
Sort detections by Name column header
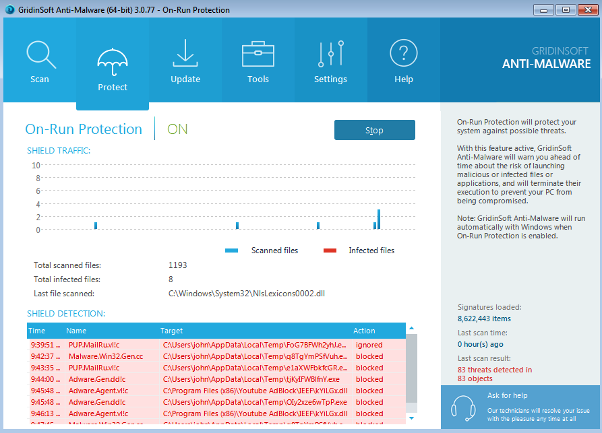[77, 331]
